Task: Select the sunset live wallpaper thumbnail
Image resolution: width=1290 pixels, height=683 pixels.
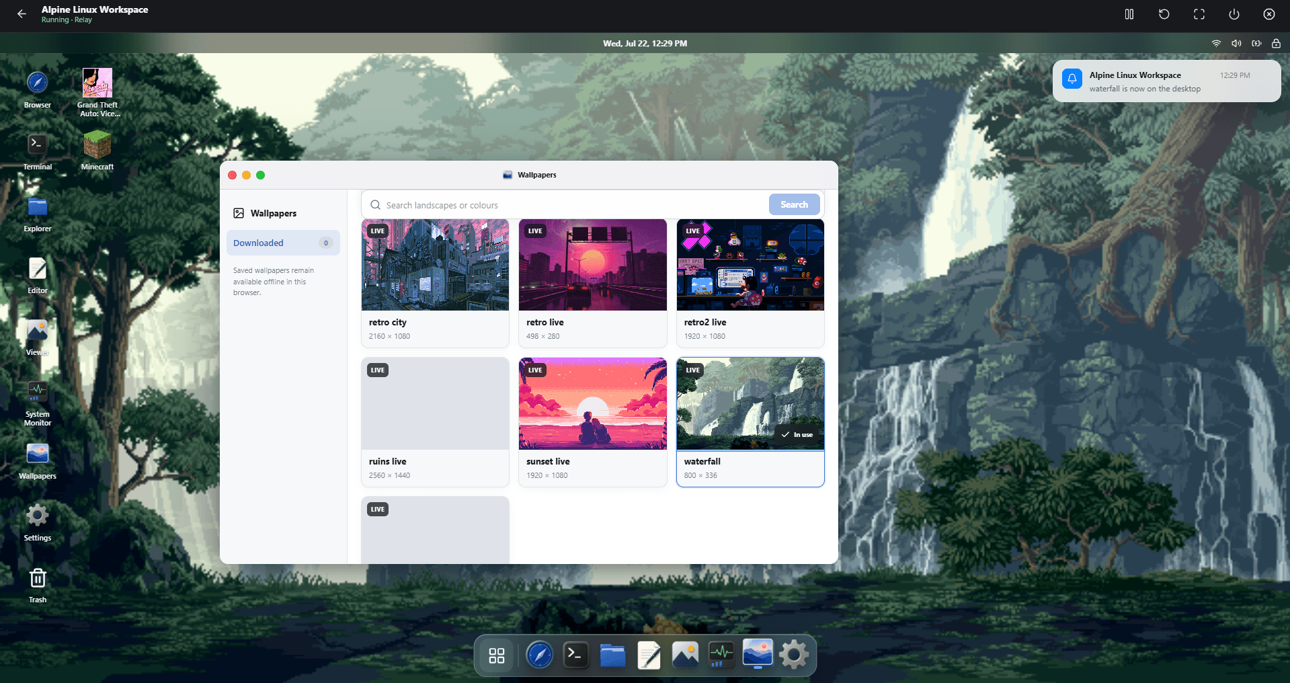Action: 593,404
